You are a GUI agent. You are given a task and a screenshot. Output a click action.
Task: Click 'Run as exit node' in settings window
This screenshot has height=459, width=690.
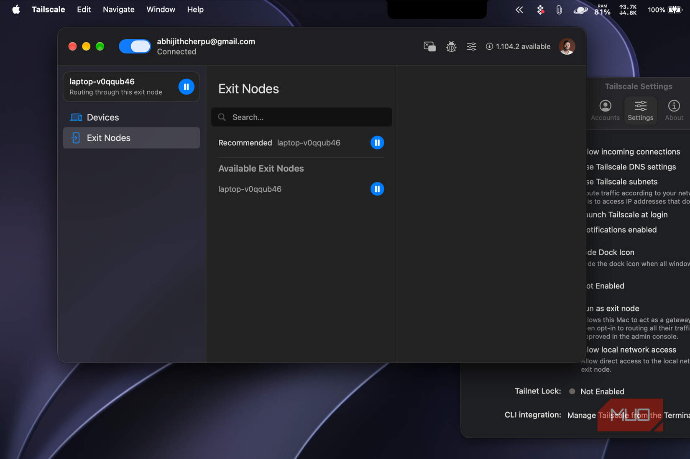613,308
